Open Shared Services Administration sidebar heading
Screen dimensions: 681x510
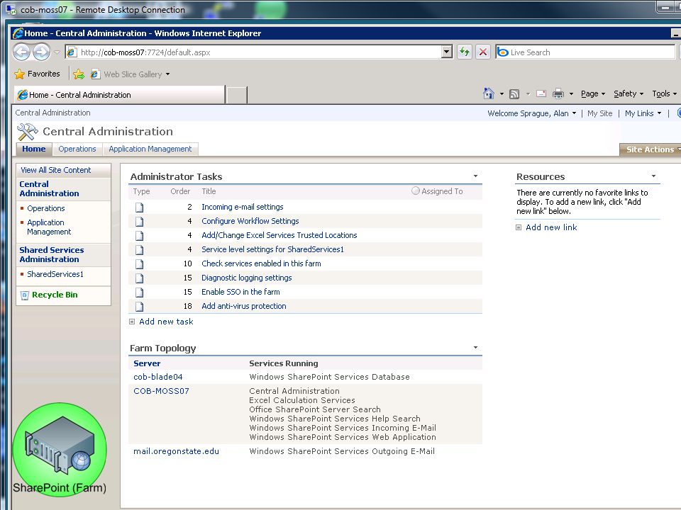(x=52, y=254)
